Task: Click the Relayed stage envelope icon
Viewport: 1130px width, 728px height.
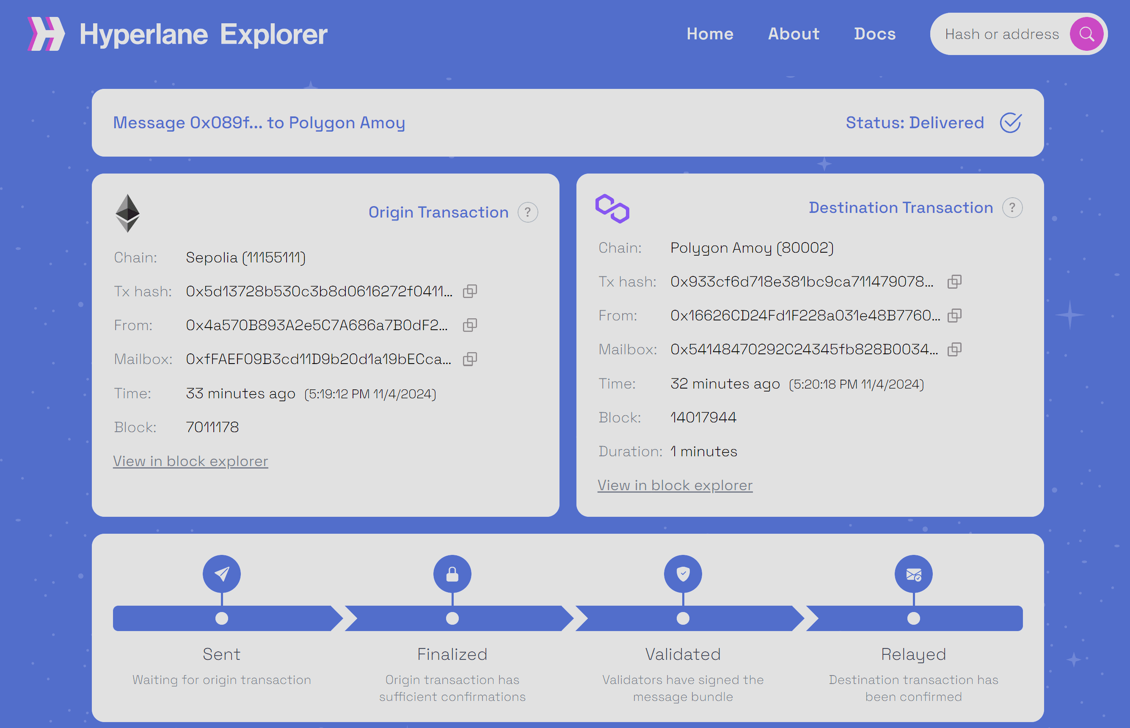Action: [x=914, y=574]
